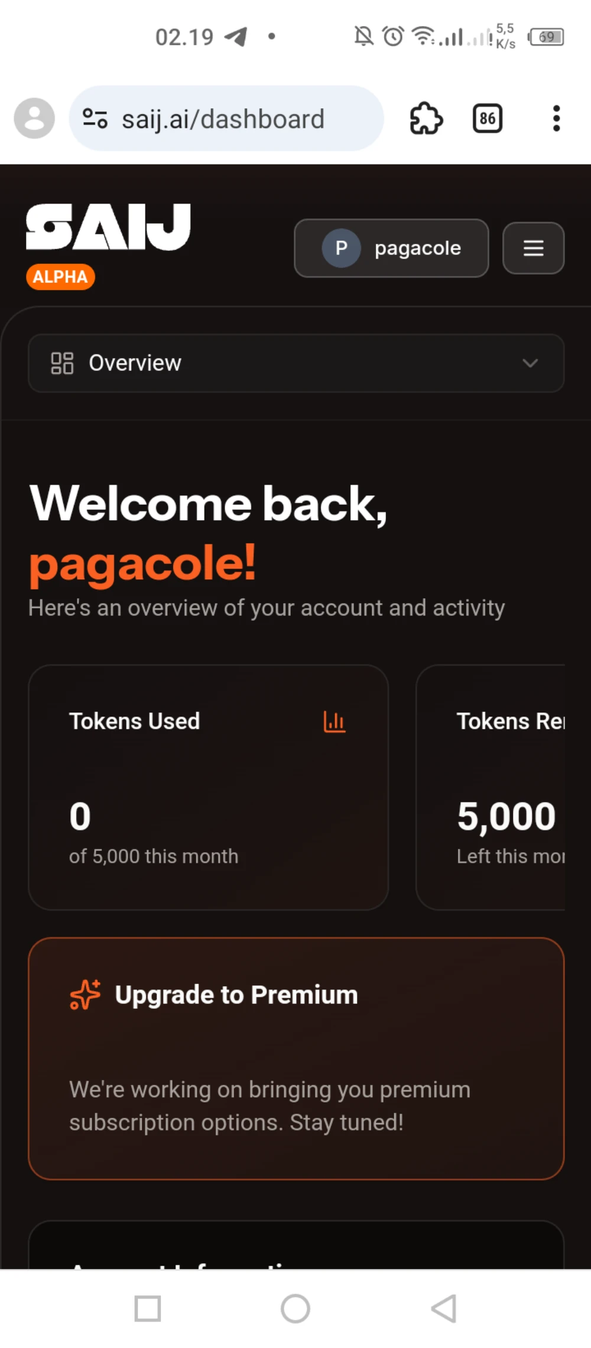The width and height of the screenshot is (591, 1348).
Task: Open the hamburger menu button
Action: [x=533, y=248]
